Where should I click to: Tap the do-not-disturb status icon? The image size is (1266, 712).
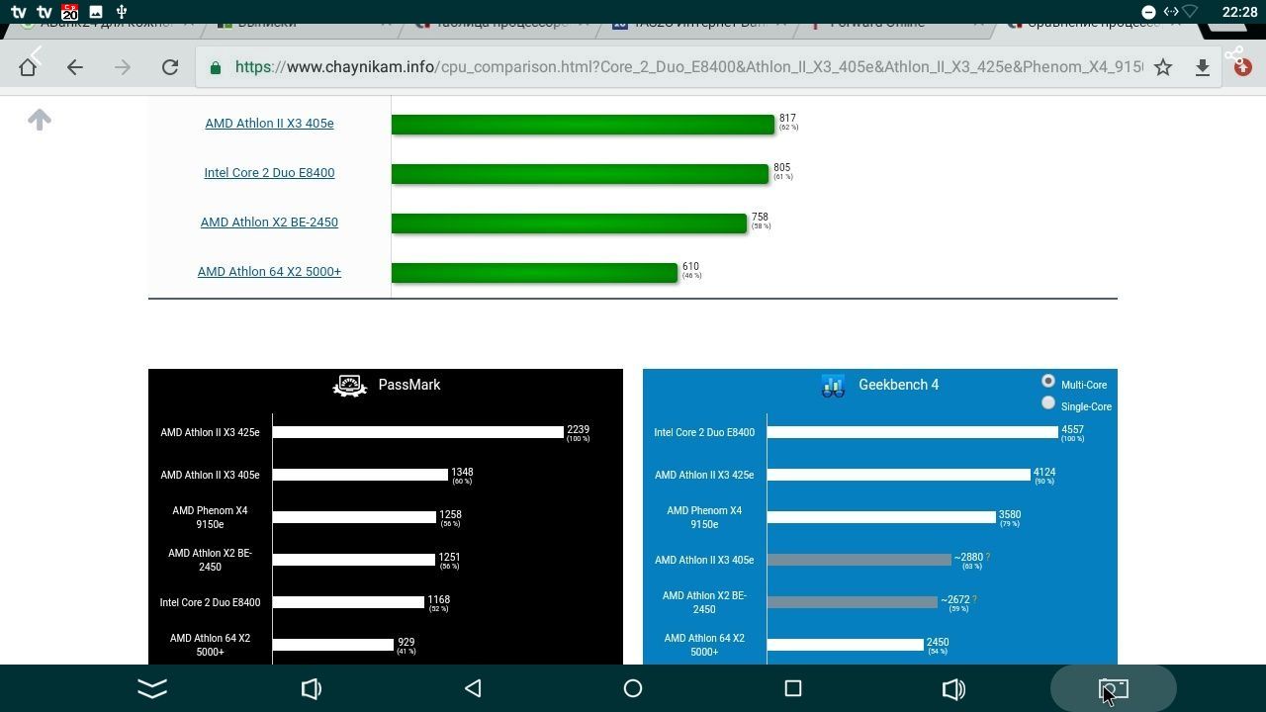pyautogui.click(x=1148, y=12)
